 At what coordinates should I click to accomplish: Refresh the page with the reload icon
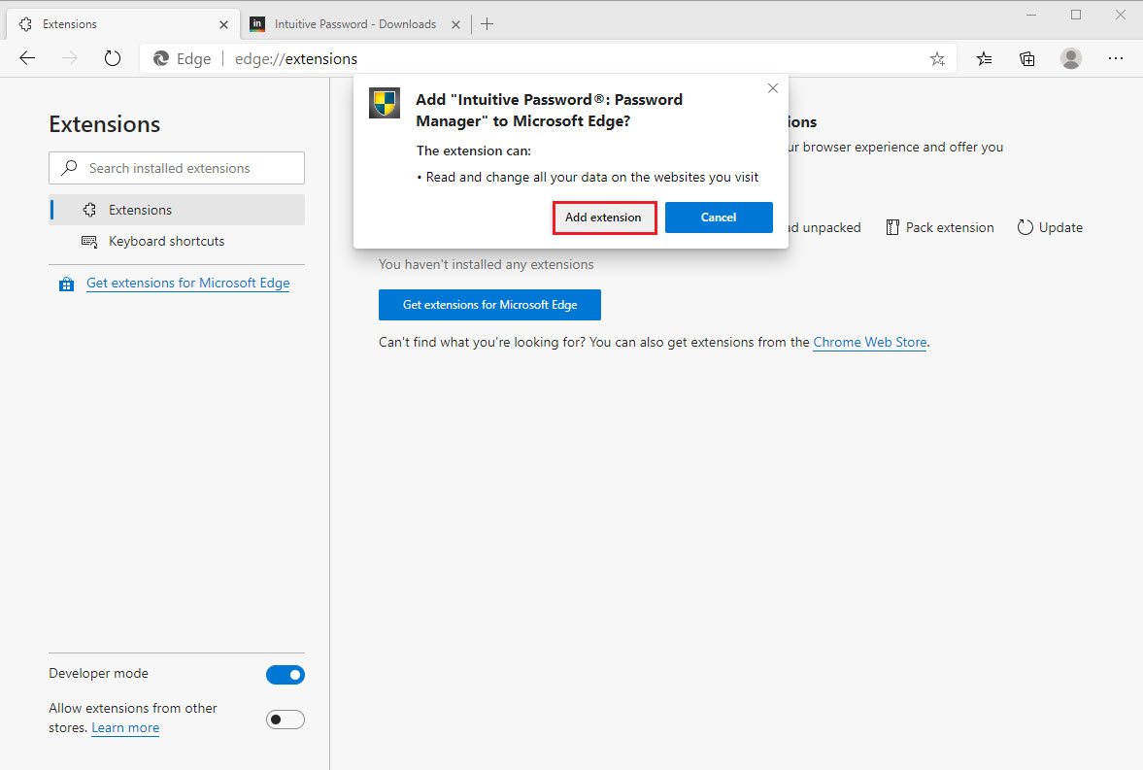click(x=113, y=58)
